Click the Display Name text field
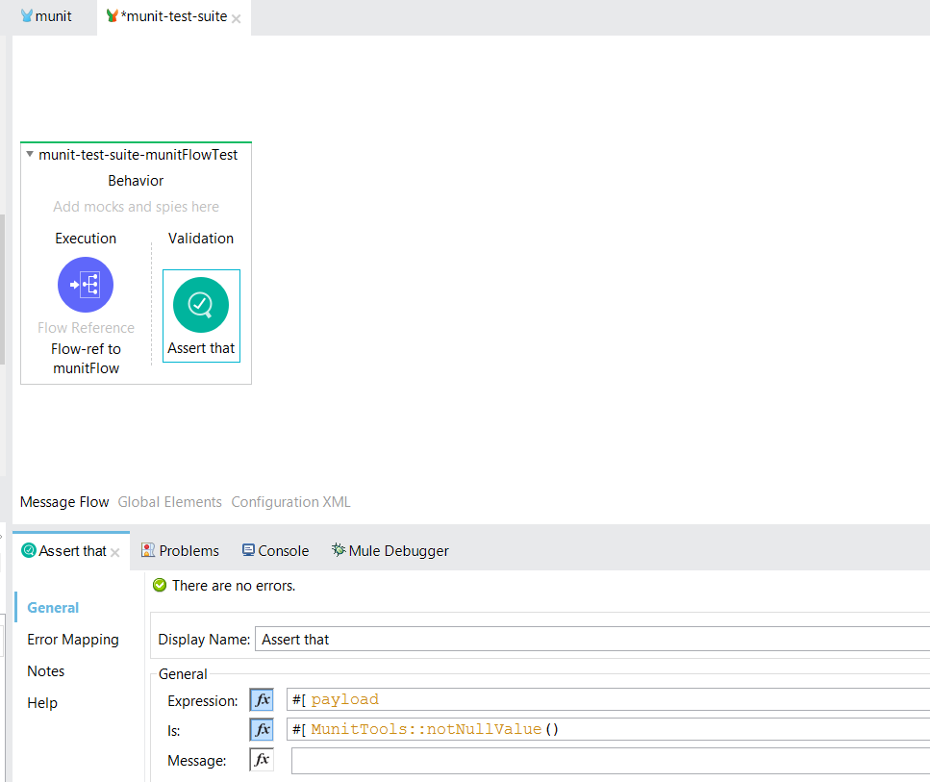The height and width of the screenshot is (782, 930). click(x=591, y=639)
